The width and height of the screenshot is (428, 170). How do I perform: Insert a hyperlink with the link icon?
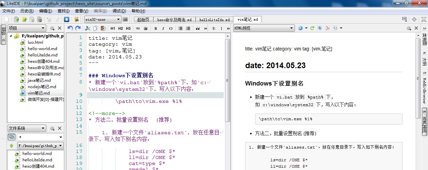pos(138,28)
